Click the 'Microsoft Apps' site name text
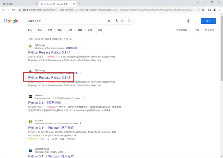The image size is (223, 158). pyautogui.click(x=42, y=149)
